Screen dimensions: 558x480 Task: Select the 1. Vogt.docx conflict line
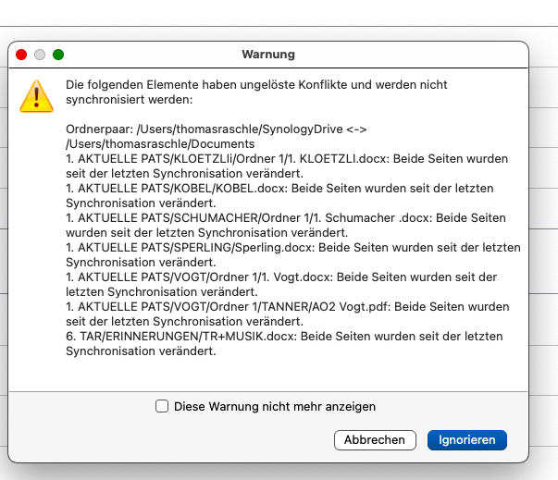[281, 285]
